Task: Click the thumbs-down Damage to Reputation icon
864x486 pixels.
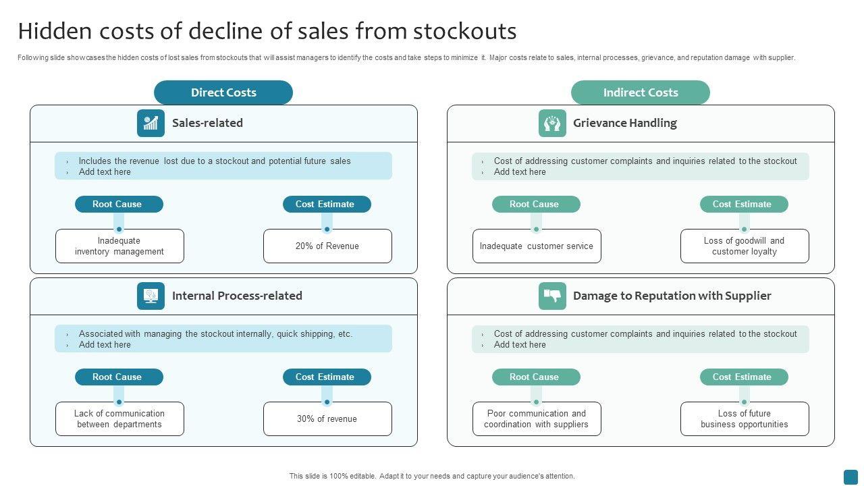Action: 552,296
